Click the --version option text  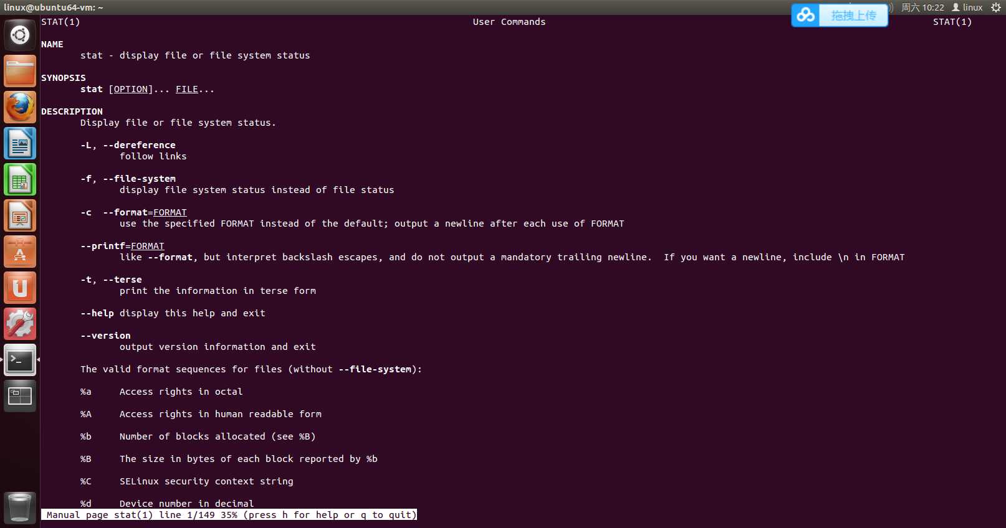coord(105,336)
